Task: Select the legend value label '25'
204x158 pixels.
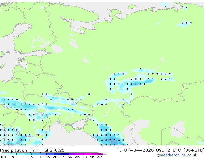Action: coord(62,157)
